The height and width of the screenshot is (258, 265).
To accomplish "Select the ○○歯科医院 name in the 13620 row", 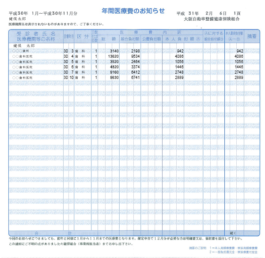I will pos(23,56).
